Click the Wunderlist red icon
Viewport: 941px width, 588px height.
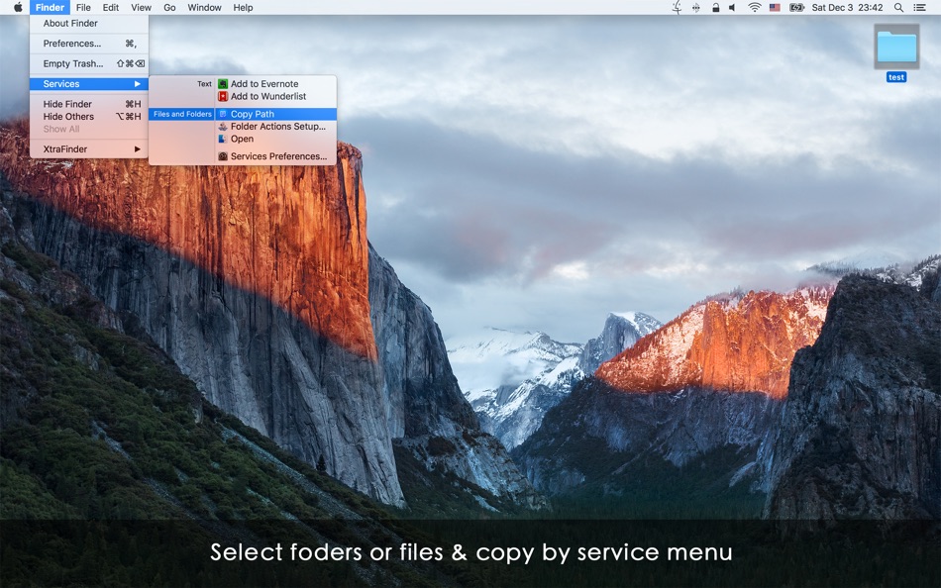tap(223, 96)
